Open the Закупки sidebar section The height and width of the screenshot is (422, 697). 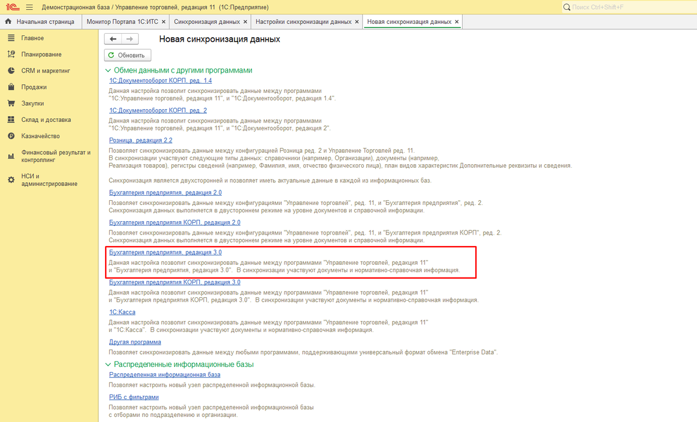point(33,103)
